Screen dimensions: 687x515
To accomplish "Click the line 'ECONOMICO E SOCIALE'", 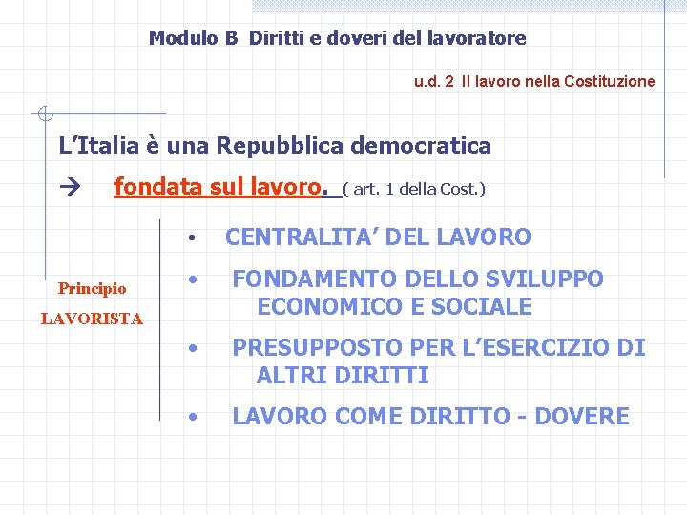I will coord(394,306).
